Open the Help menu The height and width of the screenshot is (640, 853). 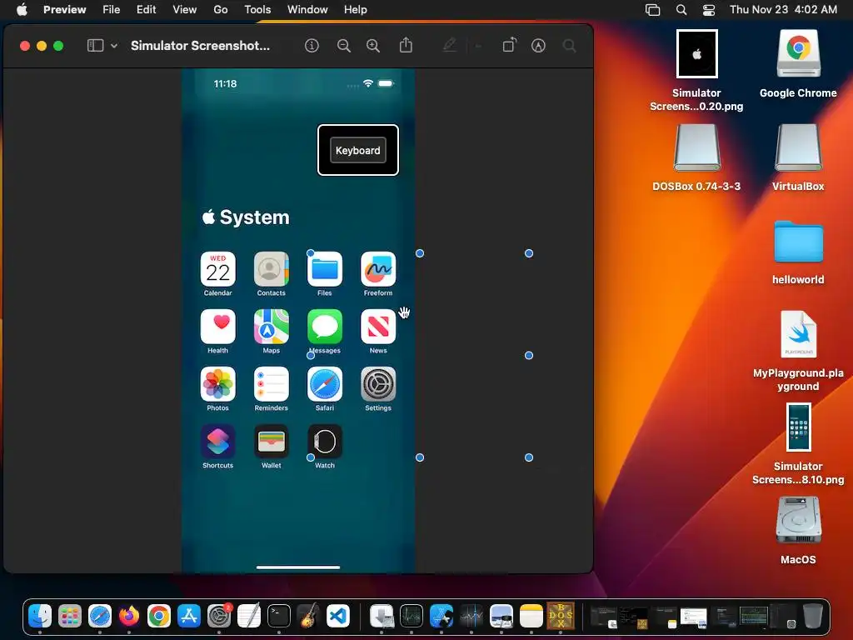coord(355,9)
